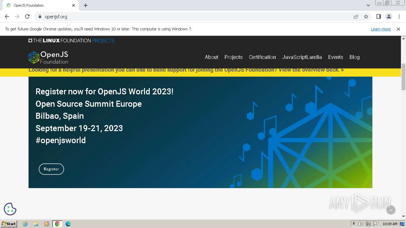Open the Chrome profile menu

(x=389, y=16)
